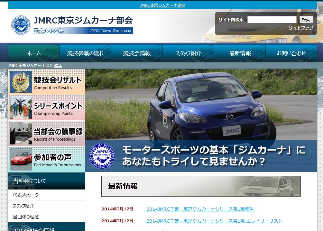Click the Participant's Impressions caption
323x231 pixels.
(x=58, y=165)
